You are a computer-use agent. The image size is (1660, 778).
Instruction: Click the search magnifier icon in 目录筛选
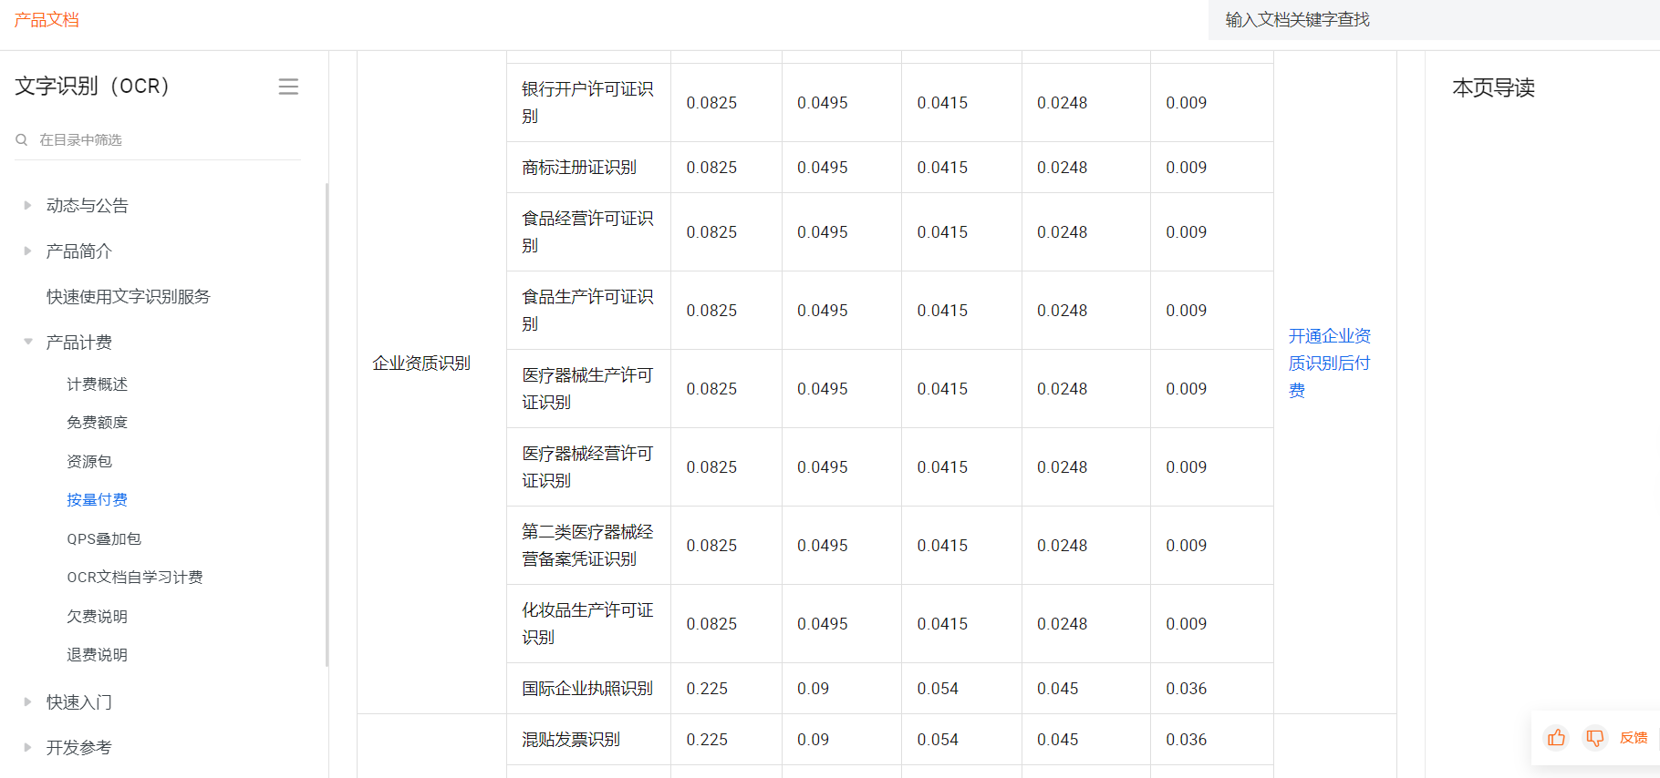(x=21, y=139)
